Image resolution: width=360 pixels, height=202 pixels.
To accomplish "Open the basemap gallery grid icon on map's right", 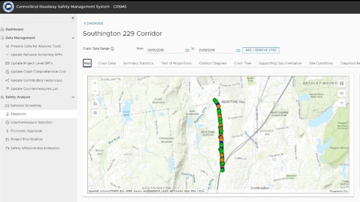I will click(x=341, y=83).
